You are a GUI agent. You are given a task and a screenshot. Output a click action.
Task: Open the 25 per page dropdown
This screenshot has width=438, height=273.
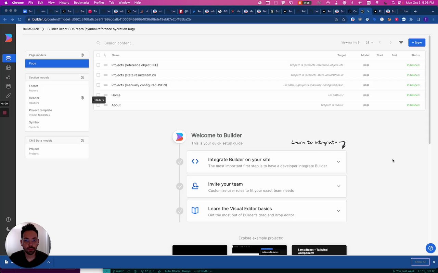coord(369,43)
